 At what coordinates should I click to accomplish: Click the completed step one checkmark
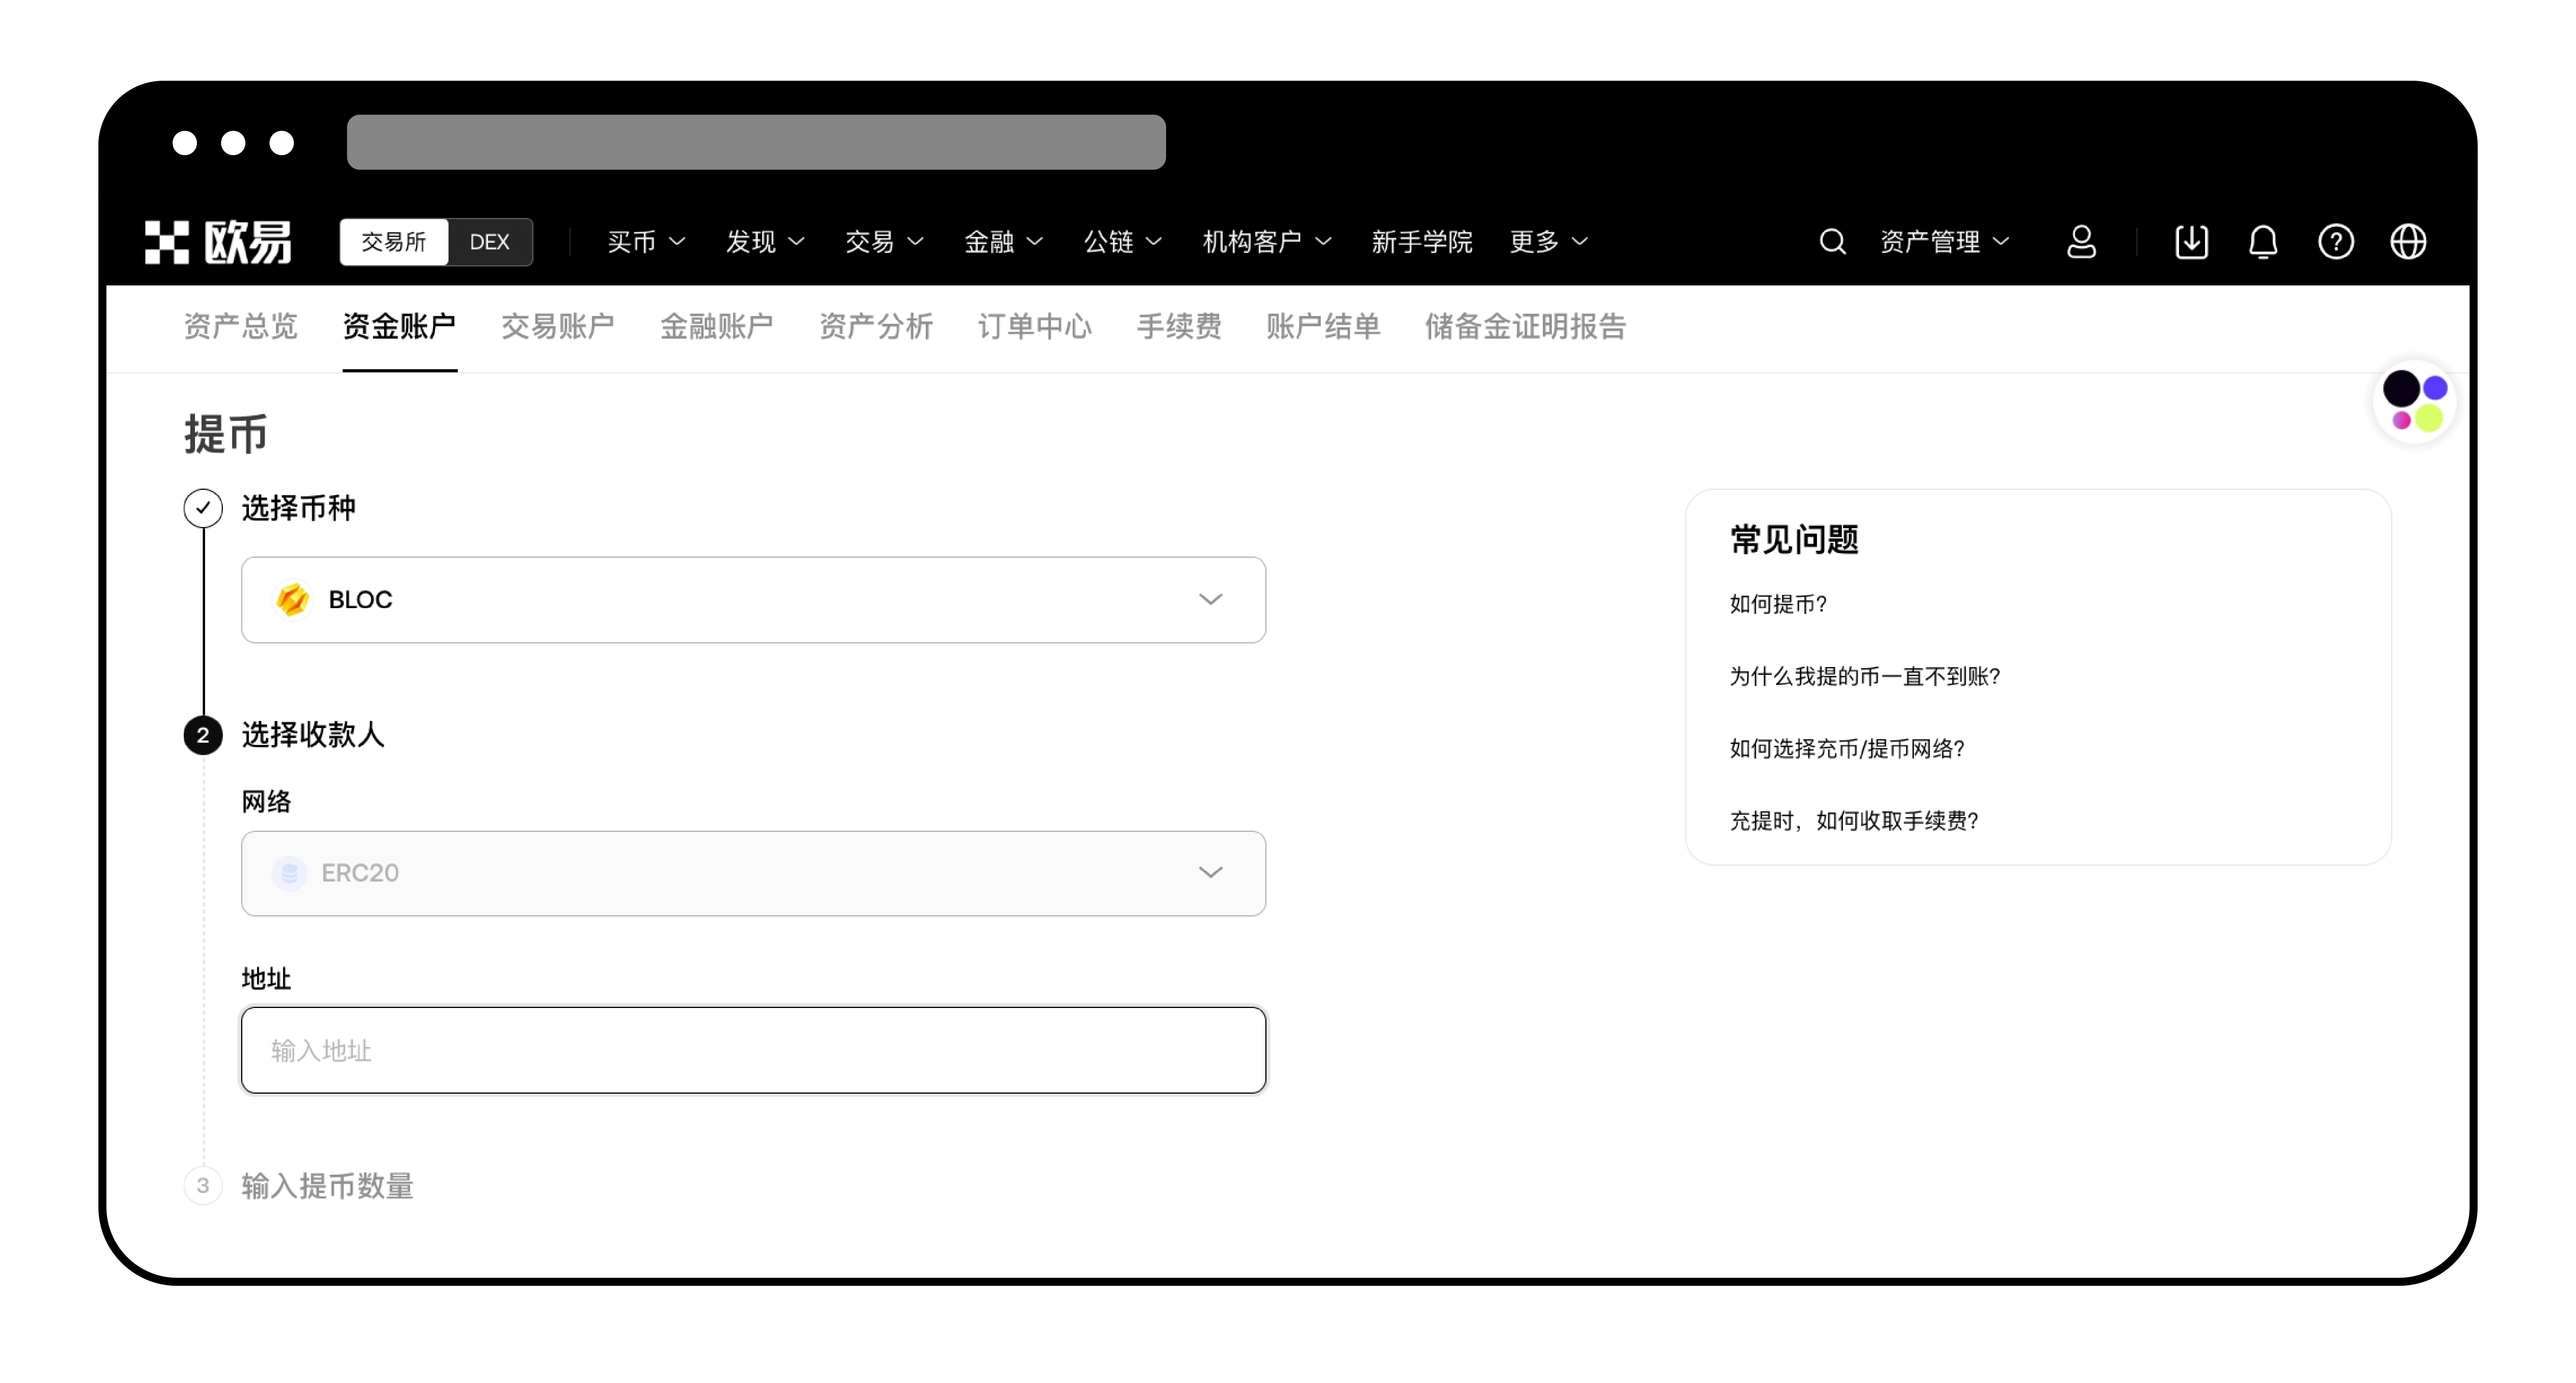click(x=203, y=508)
